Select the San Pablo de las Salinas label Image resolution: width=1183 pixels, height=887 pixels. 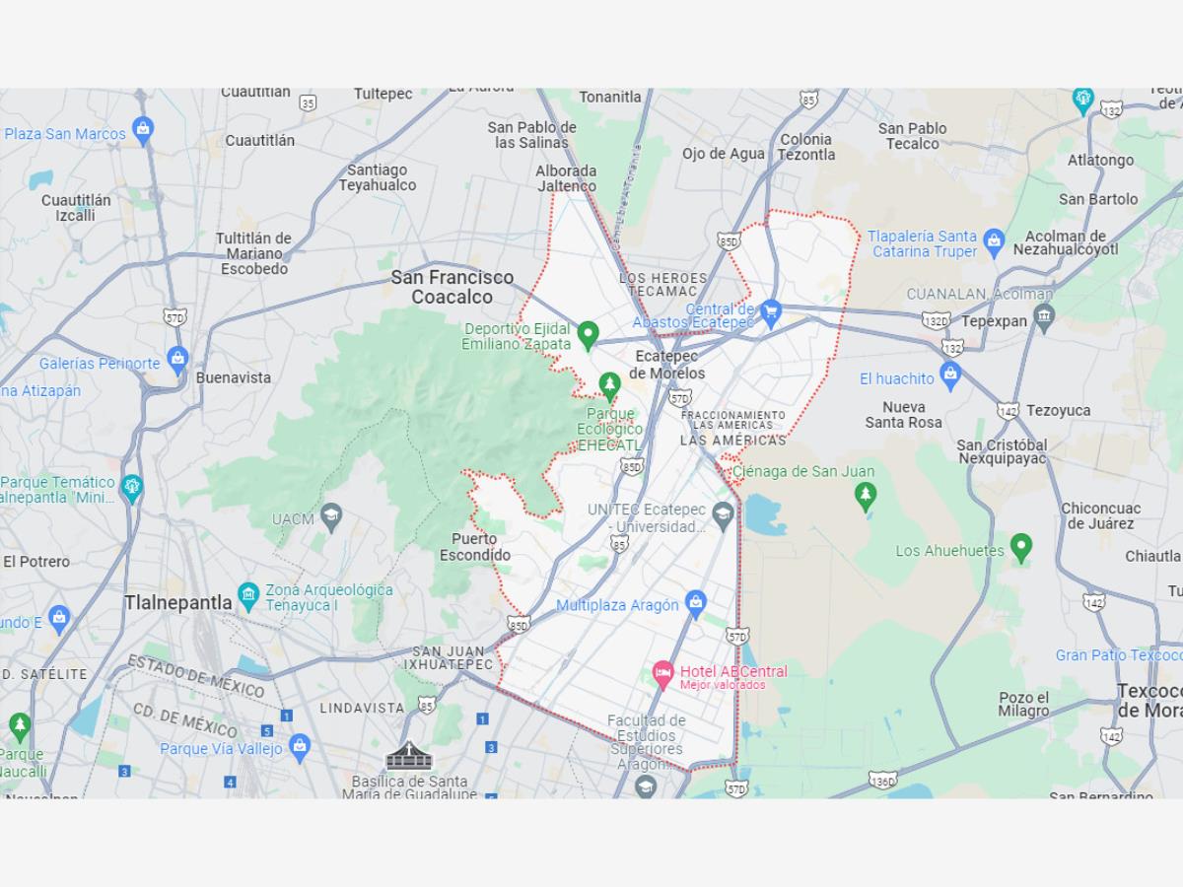coord(532,135)
